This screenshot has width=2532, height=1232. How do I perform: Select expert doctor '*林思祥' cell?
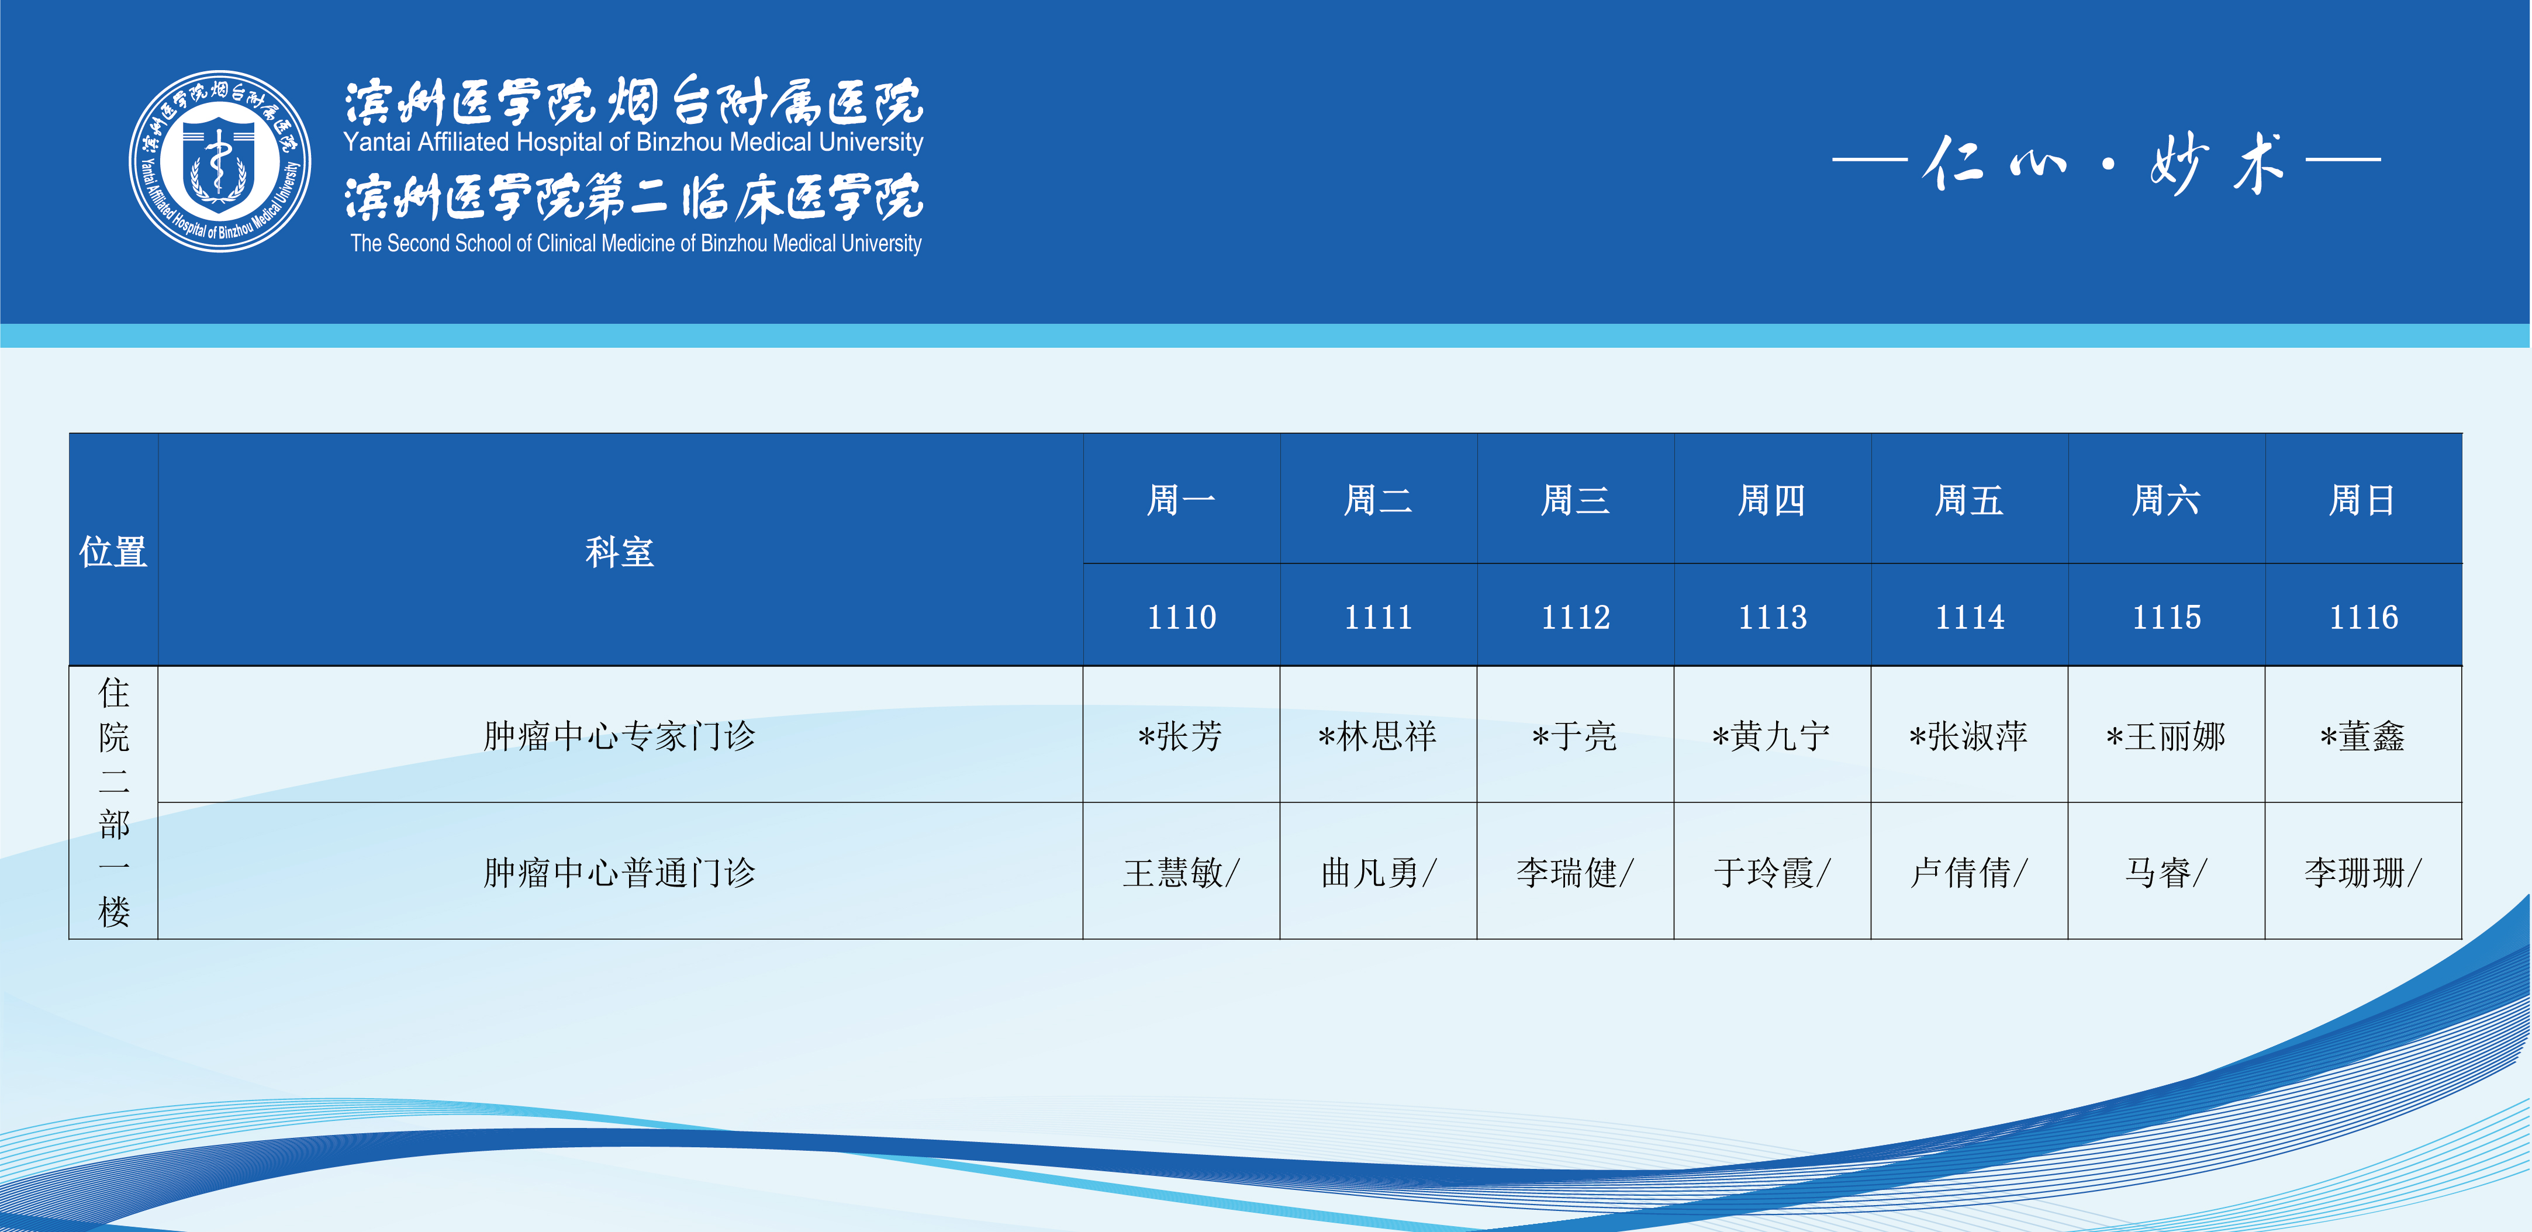click(x=1377, y=736)
